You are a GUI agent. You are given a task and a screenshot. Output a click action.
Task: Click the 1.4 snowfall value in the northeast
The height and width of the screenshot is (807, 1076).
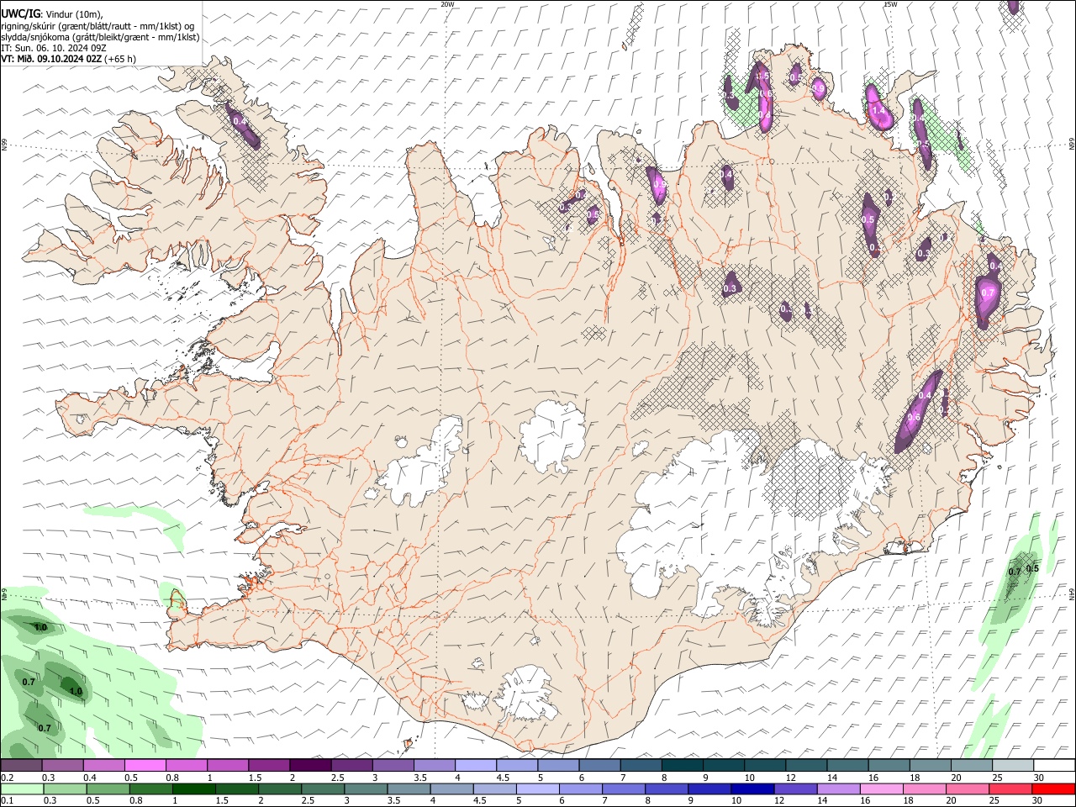[x=879, y=110]
